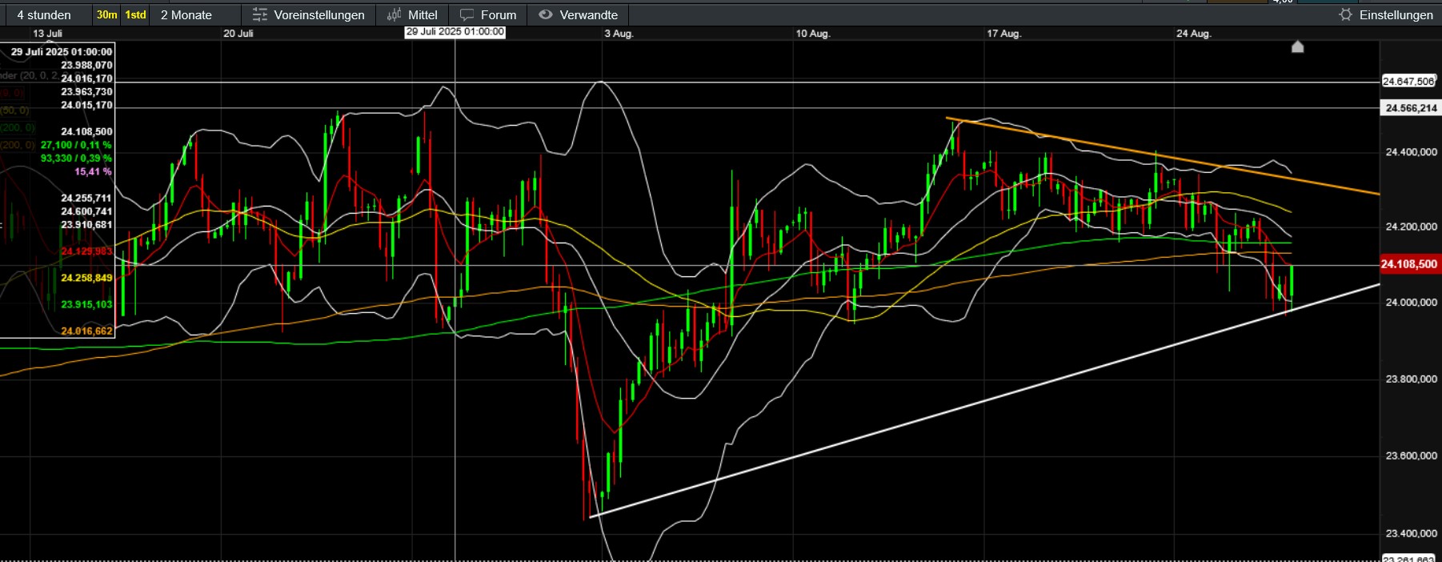Click the tooltip value 23.988,070
The image size is (1442, 562).
click(86, 66)
